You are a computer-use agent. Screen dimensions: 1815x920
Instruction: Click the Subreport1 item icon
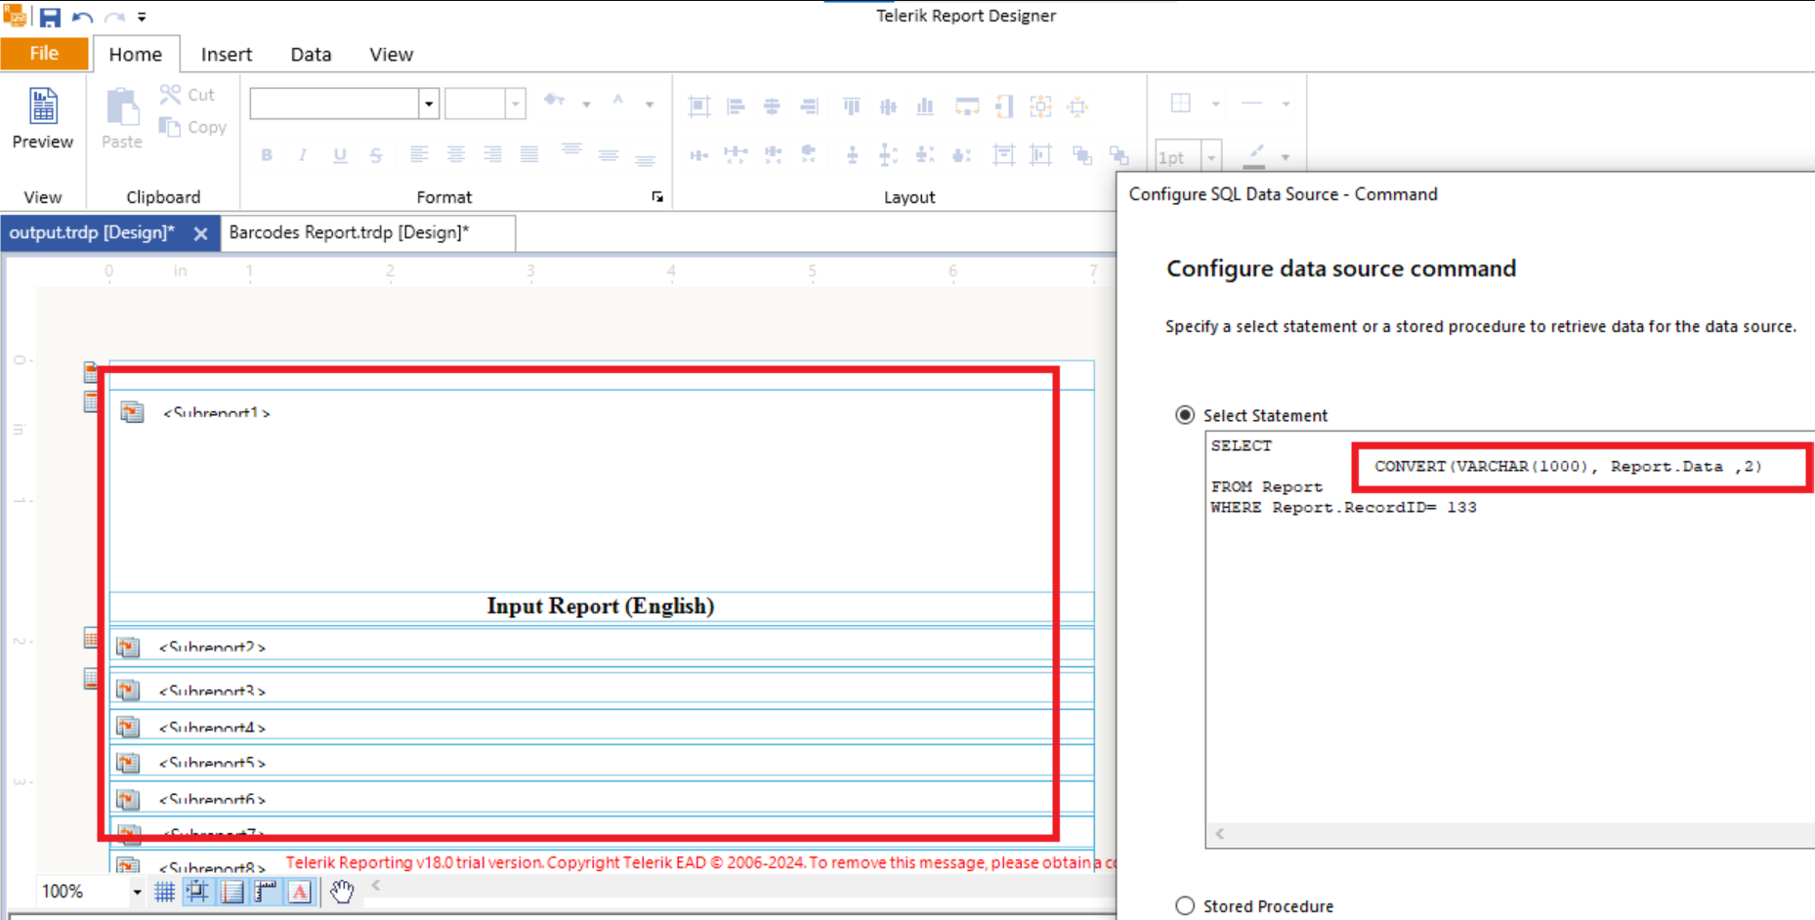tap(132, 412)
